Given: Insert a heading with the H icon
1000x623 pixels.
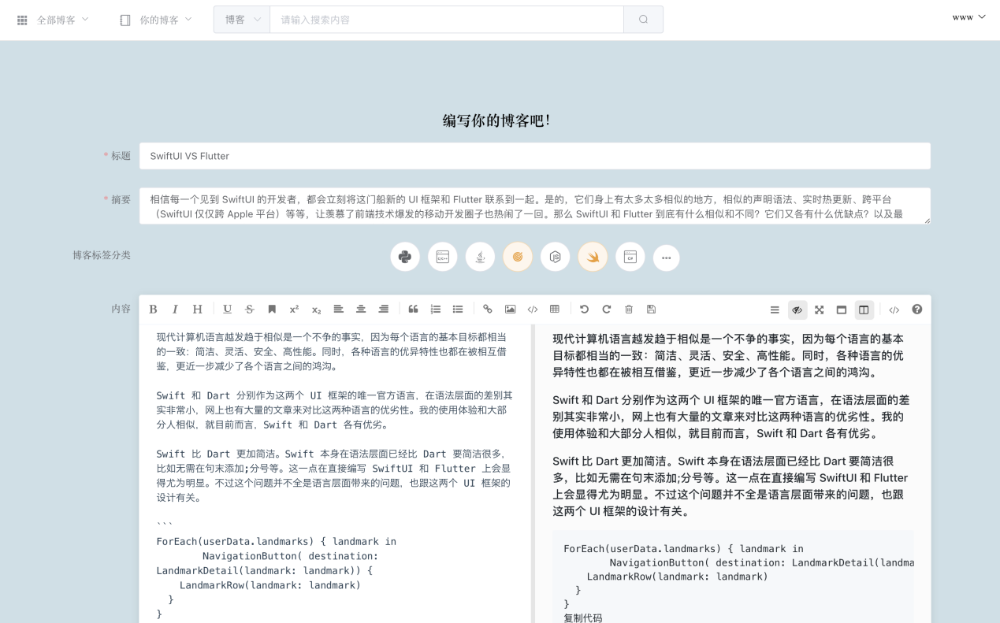Looking at the screenshot, I should (198, 310).
